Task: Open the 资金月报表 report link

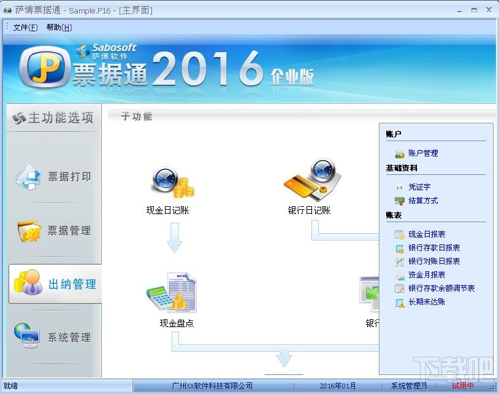Action: (x=427, y=275)
